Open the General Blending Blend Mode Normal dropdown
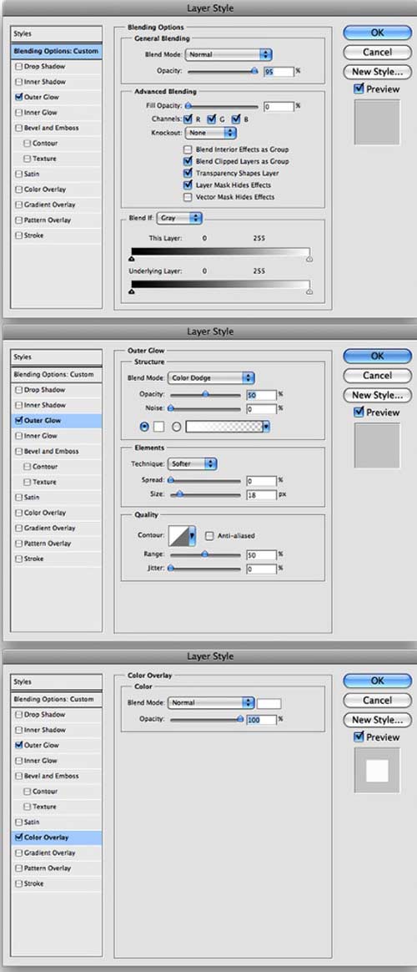Viewport: 417px width, 972px height. tap(229, 54)
